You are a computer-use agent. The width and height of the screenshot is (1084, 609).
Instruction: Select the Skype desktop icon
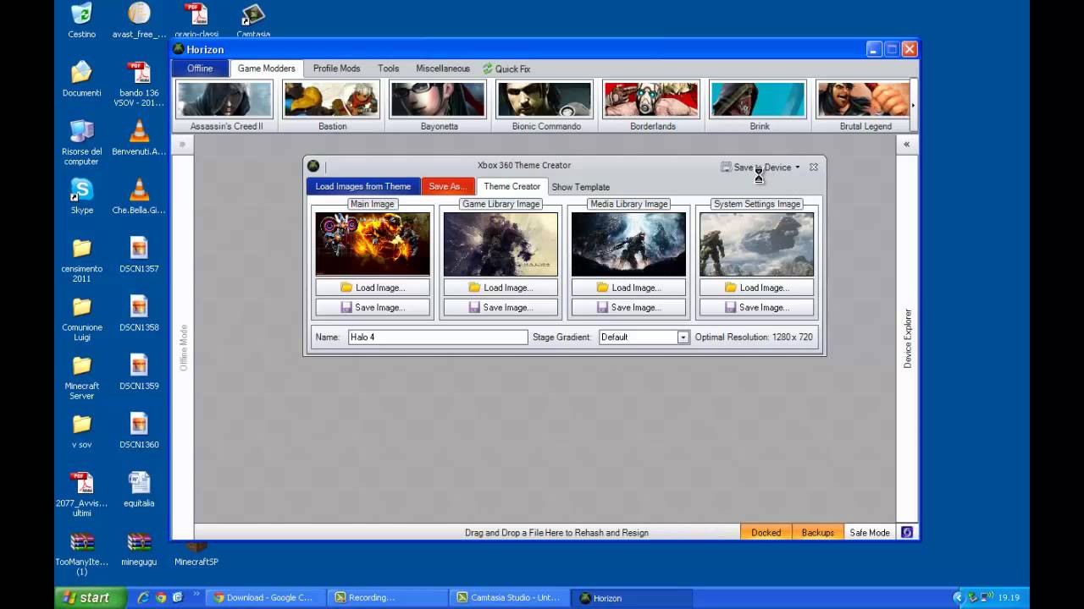[x=81, y=195]
